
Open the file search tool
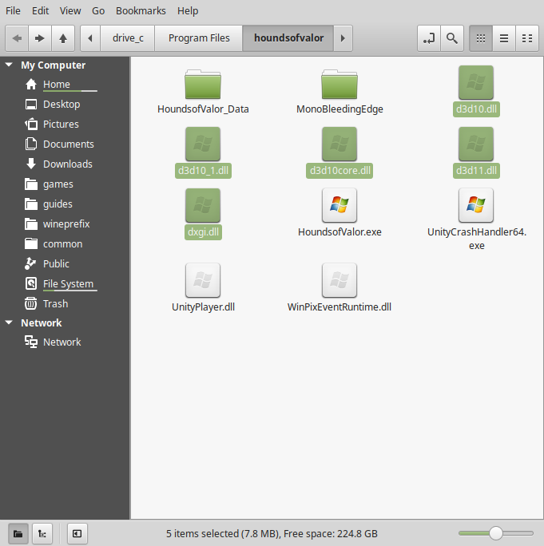pyautogui.click(x=452, y=38)
